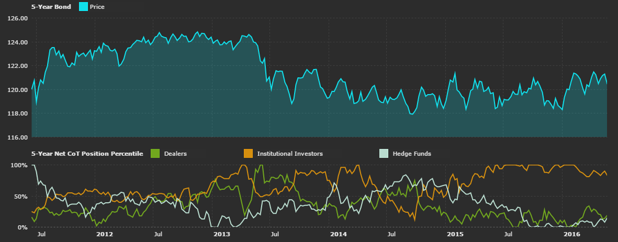Click the green Dealers legend swatch

tap(155, 154)
